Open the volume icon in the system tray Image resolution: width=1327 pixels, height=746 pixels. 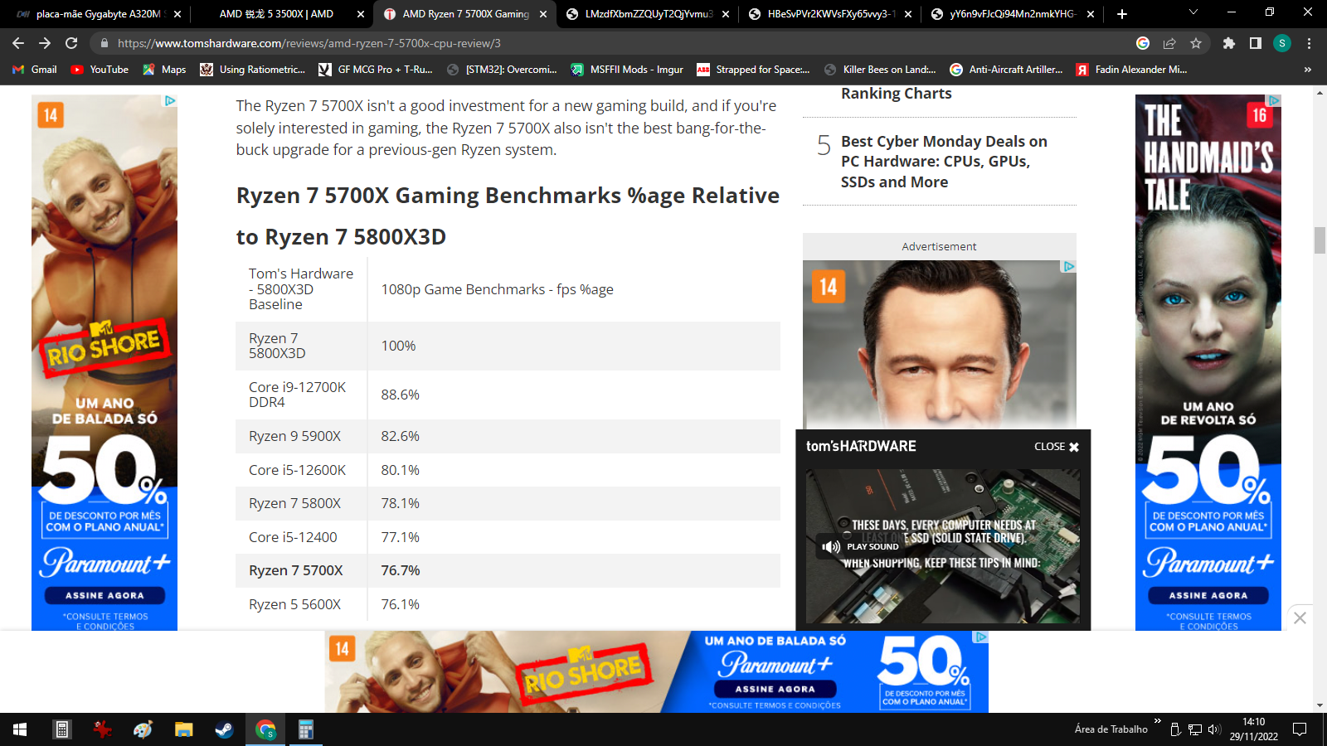click(x=1214, y=729)
